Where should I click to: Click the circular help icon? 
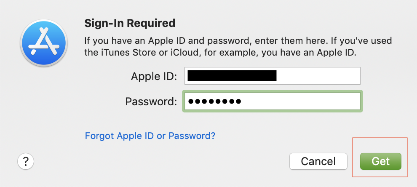[26, 161]
